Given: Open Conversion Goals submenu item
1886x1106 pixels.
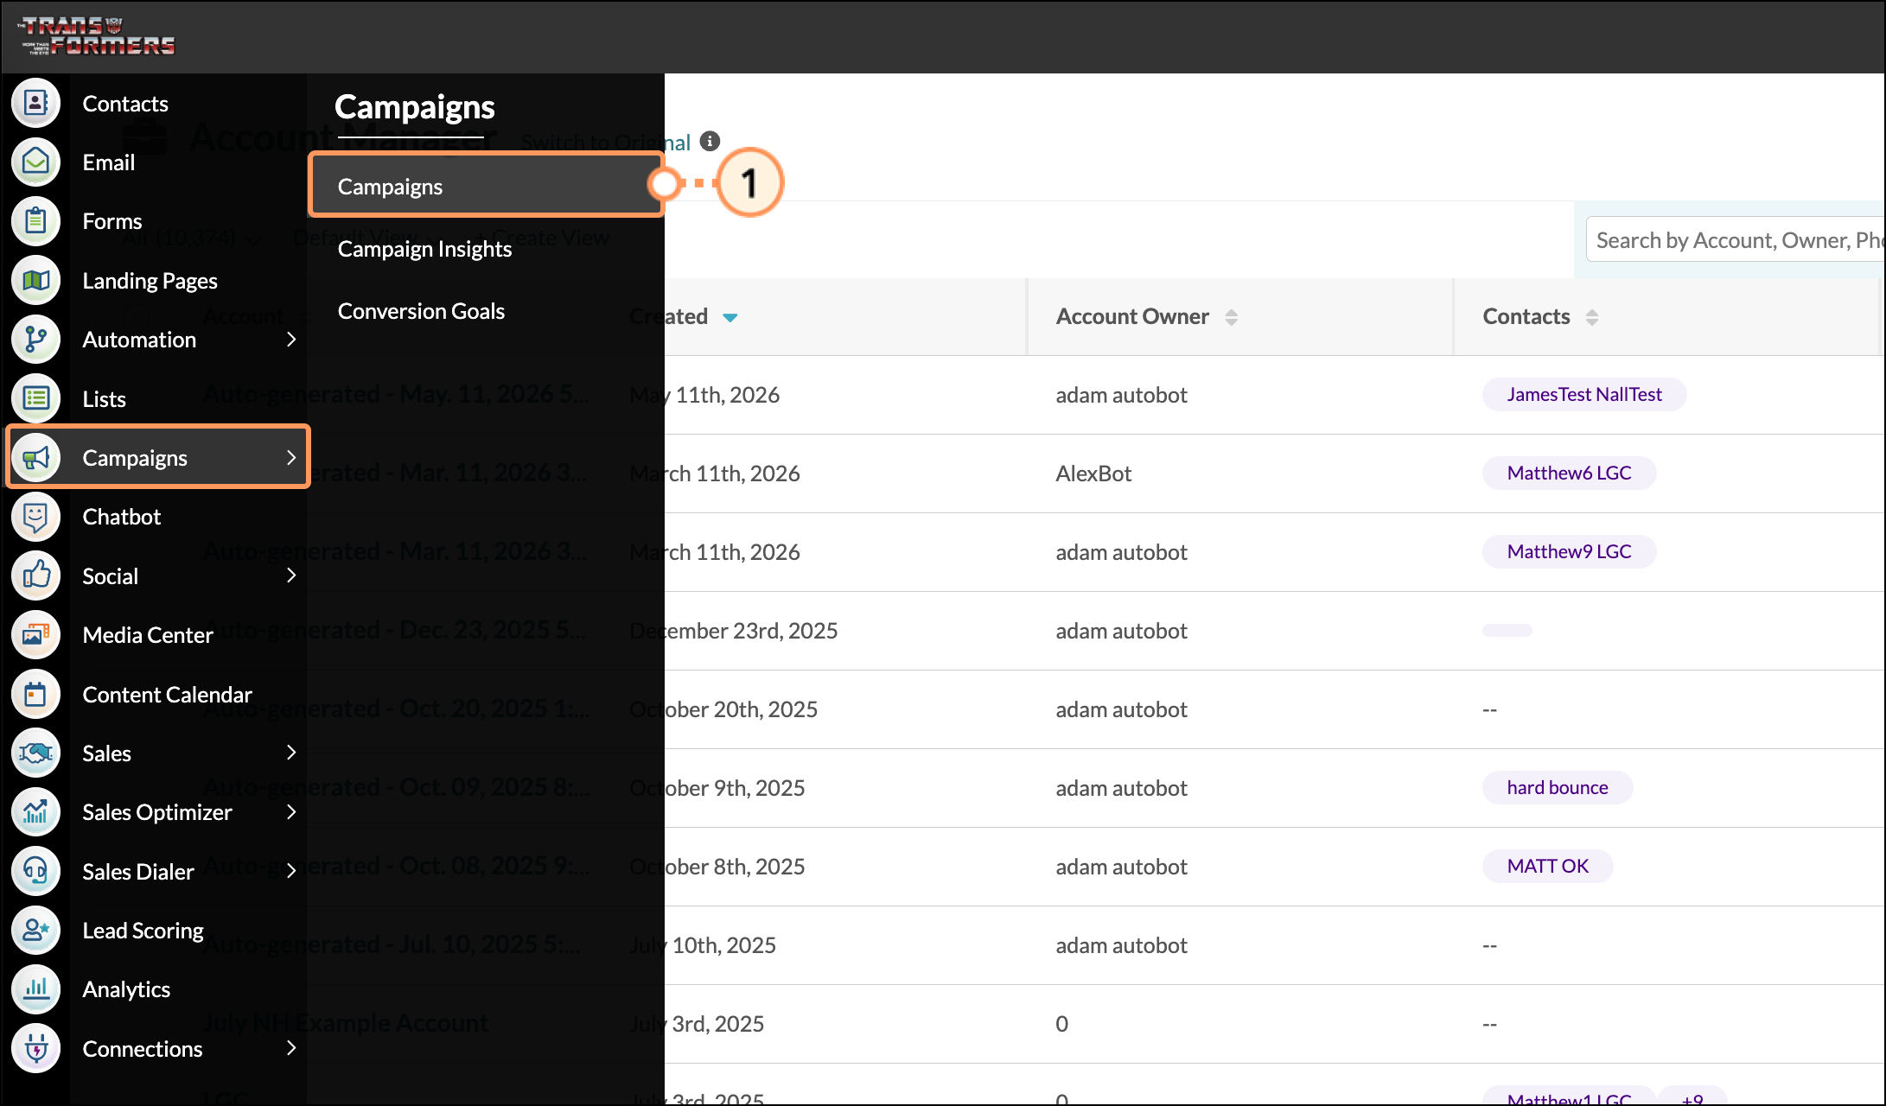Looking at the screenshot, I should pos(421,311).
